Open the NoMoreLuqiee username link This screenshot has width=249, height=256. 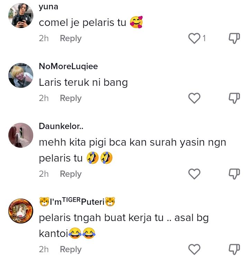pyautogui.click(x=68, y=66)
